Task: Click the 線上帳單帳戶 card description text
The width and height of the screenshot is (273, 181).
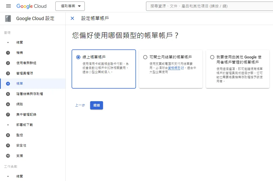Action: (106, 68)
